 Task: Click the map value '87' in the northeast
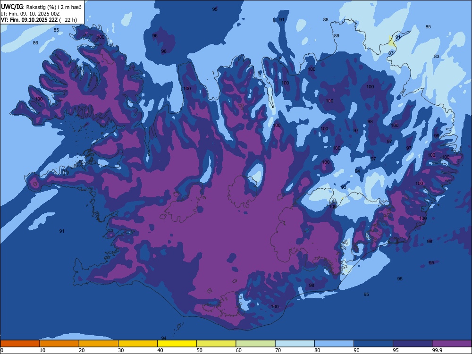point(391,53)
